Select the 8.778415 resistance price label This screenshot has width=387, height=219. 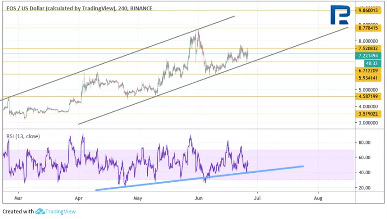click(370, 28)
